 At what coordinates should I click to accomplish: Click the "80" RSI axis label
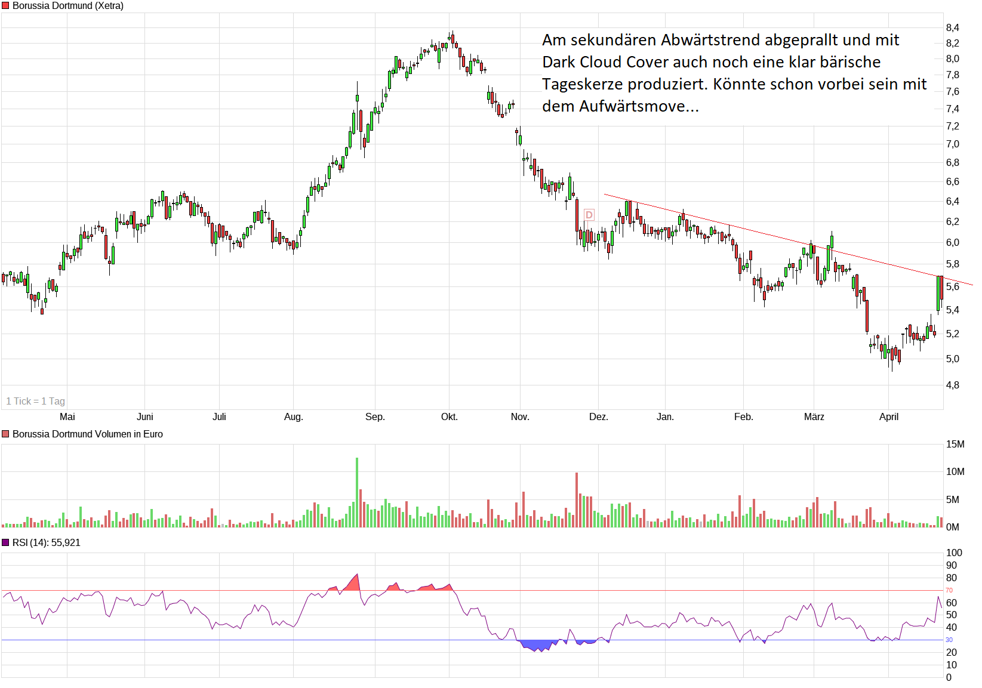tap(952, 578)
